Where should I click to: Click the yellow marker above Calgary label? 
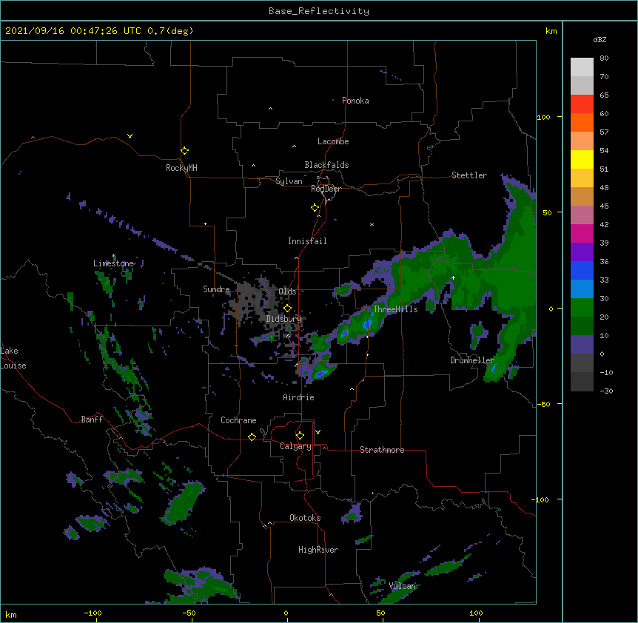(300, 436)
